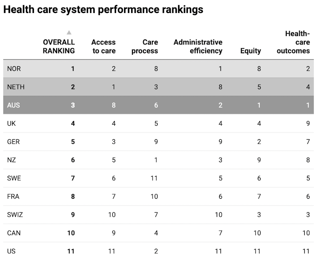Select the SWIZ row label
The image size is (316, 260).
click(x=15, y=215)
